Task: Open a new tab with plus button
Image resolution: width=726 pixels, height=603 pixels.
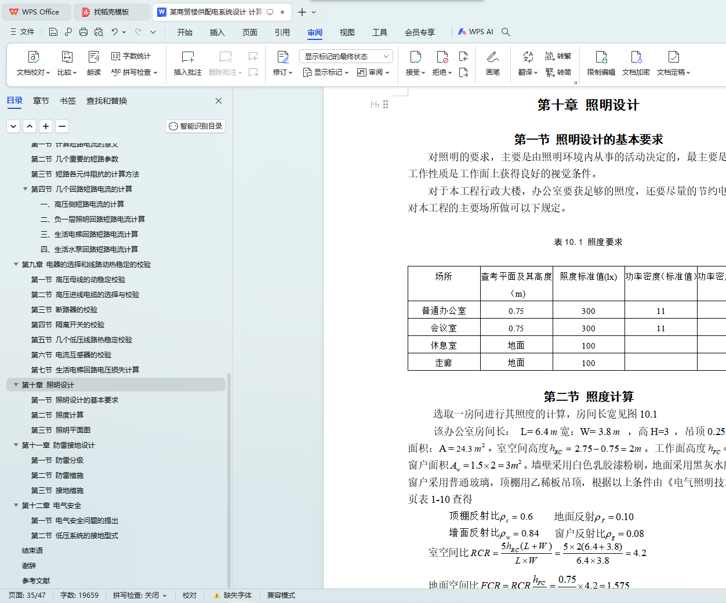Action: 302,12
